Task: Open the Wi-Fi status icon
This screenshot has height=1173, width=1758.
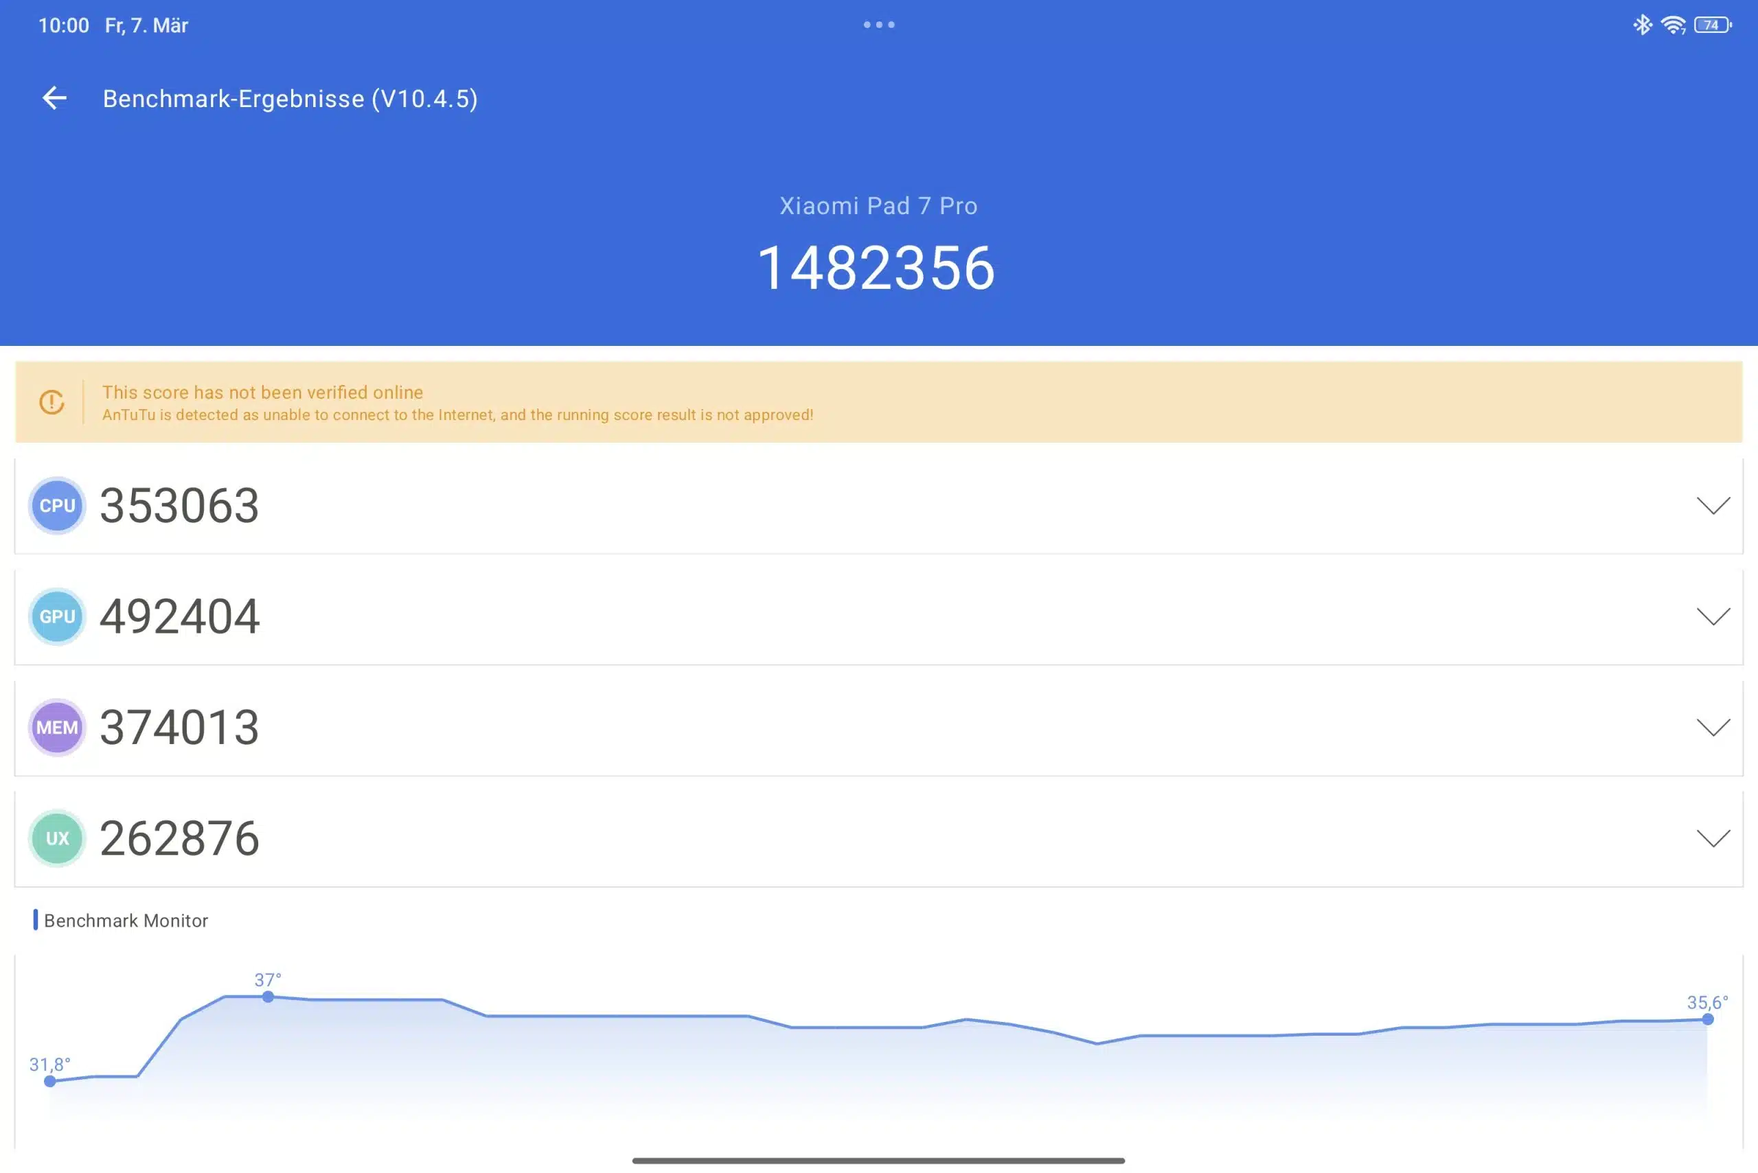Action: [1673, 25]
